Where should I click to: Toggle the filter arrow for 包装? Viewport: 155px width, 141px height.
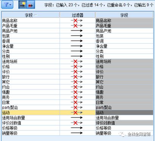77,36
